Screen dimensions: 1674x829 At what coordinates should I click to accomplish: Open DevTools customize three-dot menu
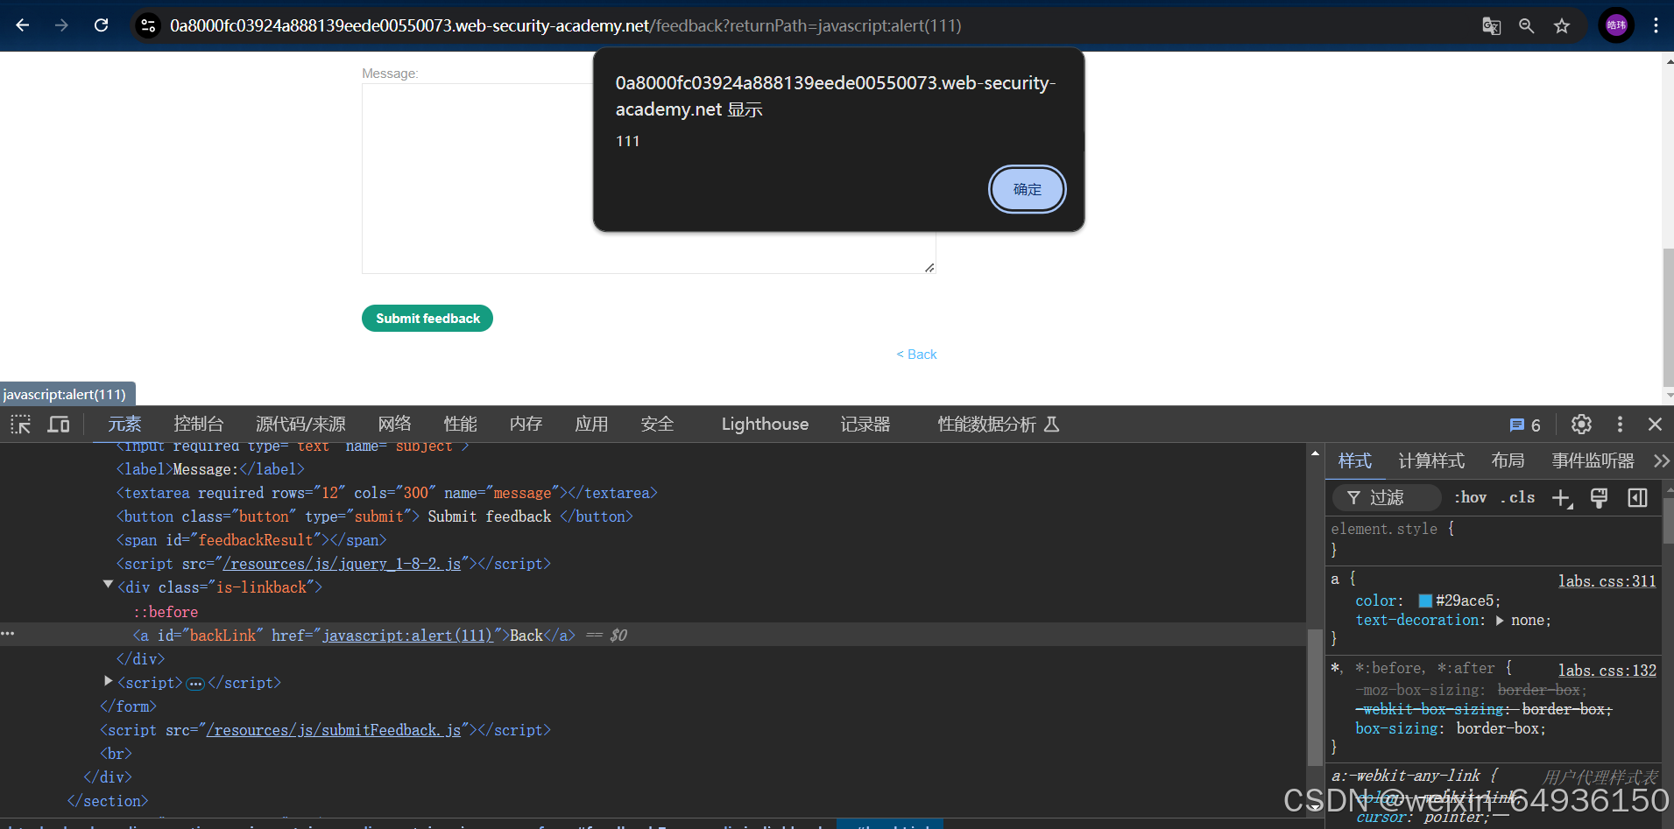coord(1620,425)
